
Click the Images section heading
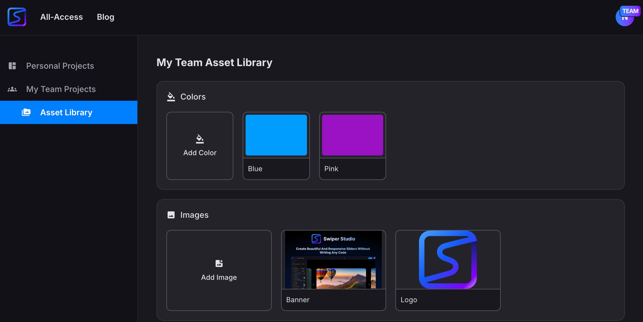tap(194, 215)
